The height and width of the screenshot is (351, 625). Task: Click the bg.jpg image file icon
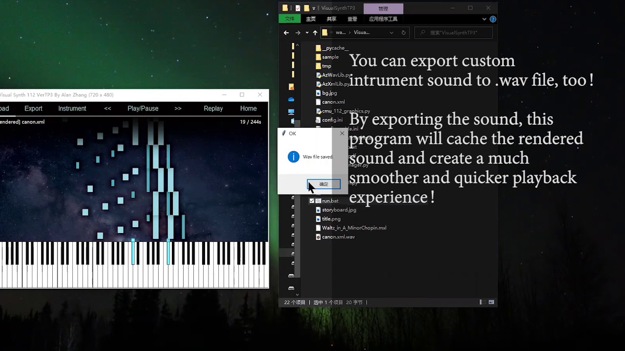pos(318,93)
